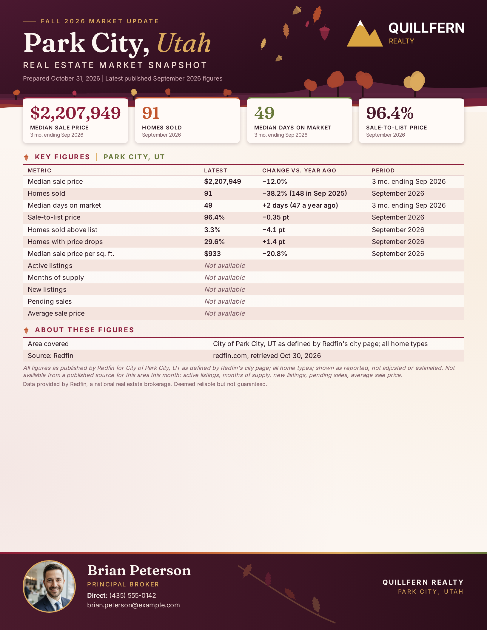The image size is (487, 630).
Task: Click the 91 Homes Sold card
Action: pyautogui.click(x=187, y=121)
